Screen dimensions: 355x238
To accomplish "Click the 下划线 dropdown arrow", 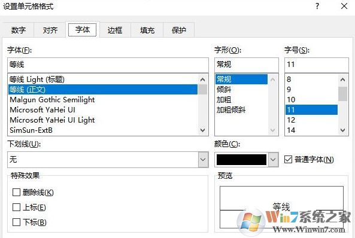I will (203, 160).
